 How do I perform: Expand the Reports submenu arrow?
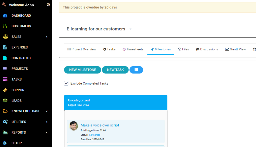coord(47,132)
